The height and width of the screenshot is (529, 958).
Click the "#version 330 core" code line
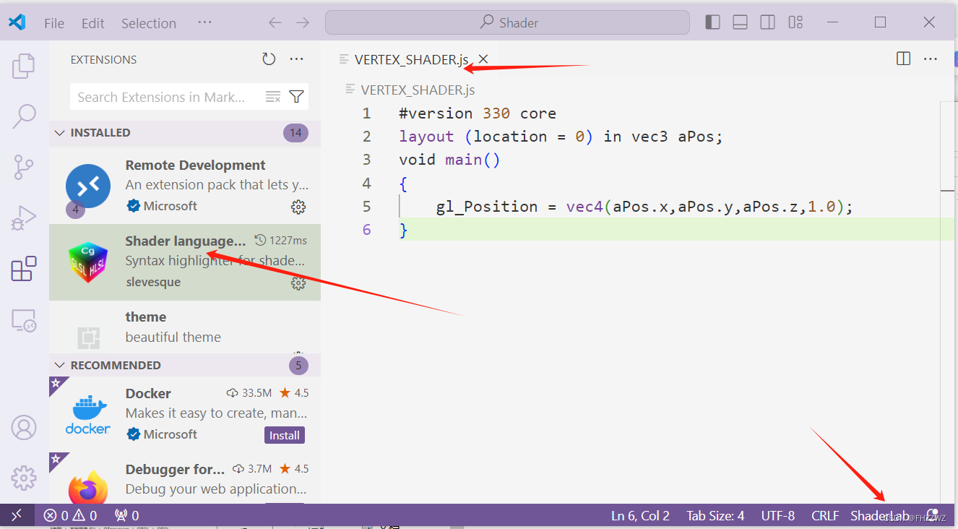[478, 113]
